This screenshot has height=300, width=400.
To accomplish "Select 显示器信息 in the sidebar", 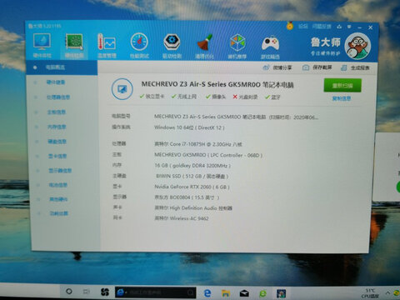I will (60, 171).
